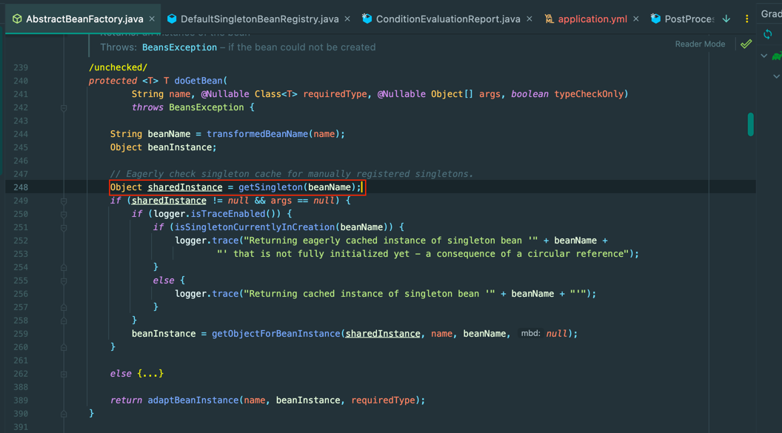Click the editor vertical scrollbar thumb
782x433 pixels.
(751, 124)
